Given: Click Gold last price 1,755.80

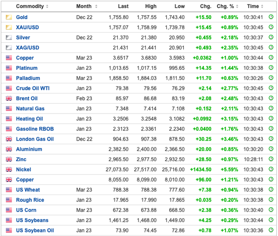Looking at the screenshot, I should [119, 17].
